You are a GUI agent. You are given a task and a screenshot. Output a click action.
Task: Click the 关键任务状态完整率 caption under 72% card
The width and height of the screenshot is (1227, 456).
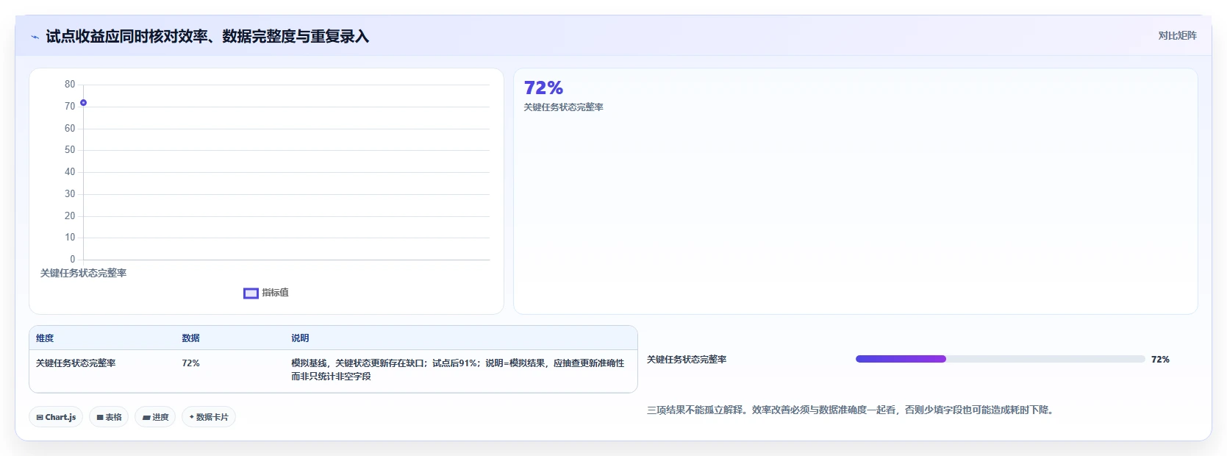click(x=563, y=107)
